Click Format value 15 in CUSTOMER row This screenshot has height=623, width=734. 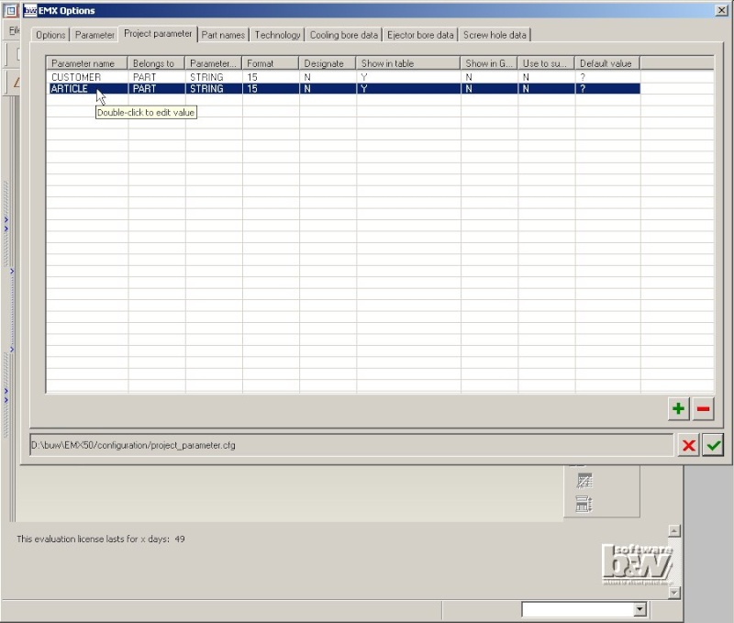pos(252,77)
